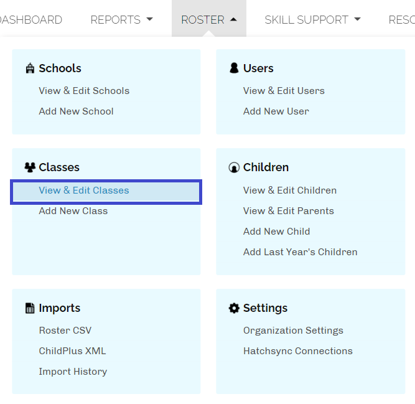Viewport: 415px width, 404px height.
Task: Open View & Edit Schools
Action: coord(84,91)
